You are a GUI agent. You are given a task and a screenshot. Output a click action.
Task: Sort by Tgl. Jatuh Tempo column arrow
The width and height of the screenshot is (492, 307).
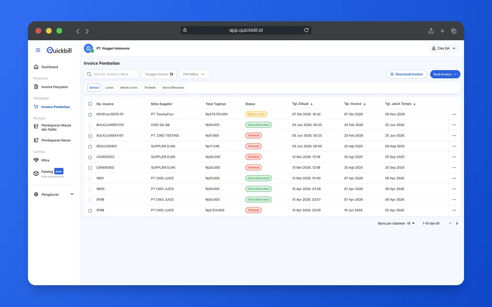coord(414,104)
